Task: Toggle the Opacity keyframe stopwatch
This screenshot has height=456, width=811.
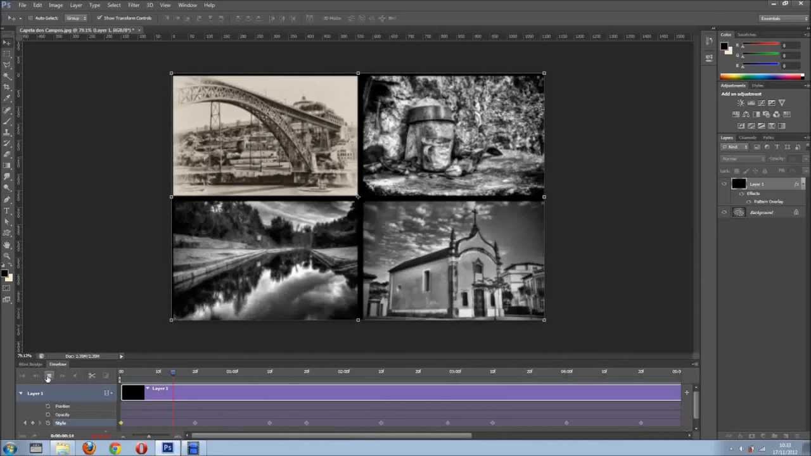Action: [48, 414]
